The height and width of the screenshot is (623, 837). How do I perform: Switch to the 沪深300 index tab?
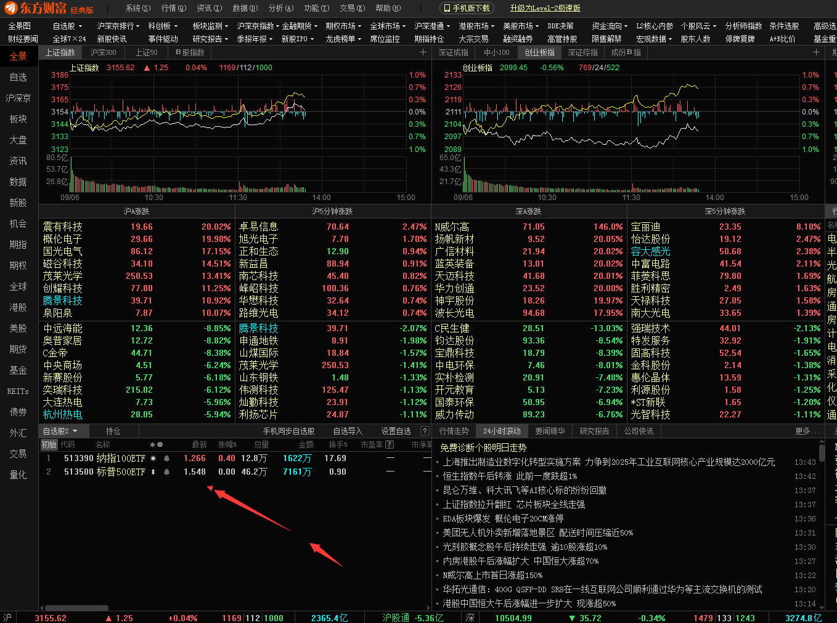(103, 52)
